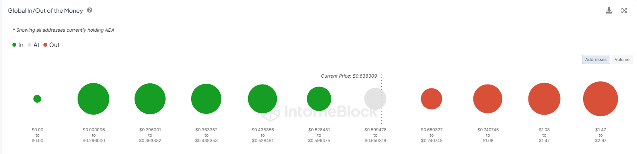
Task: Select the red $1.08 to $1.47 bubble
Action: pyautogui.click(x=544, y=99)
